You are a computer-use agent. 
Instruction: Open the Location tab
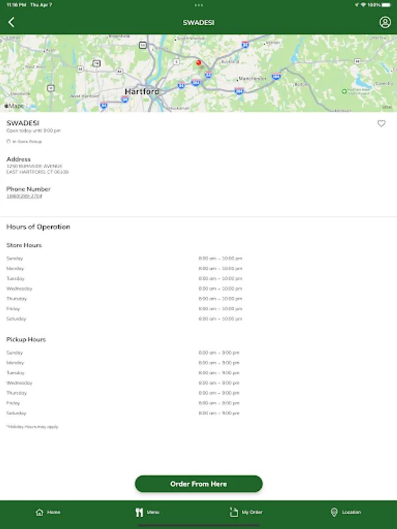[x=346, y=512]
